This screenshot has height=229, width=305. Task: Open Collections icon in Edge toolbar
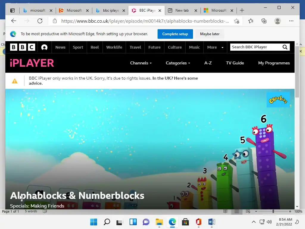coord(264,21)
